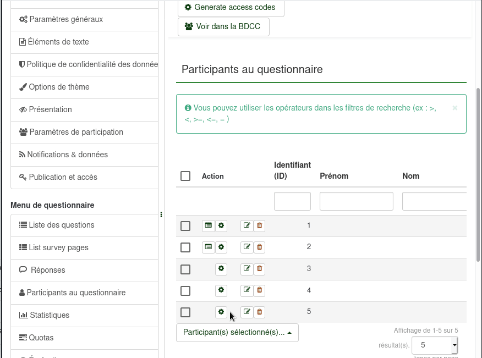
Task: Click the Voir dans la BDCC button
Action: tap(223, 26)
